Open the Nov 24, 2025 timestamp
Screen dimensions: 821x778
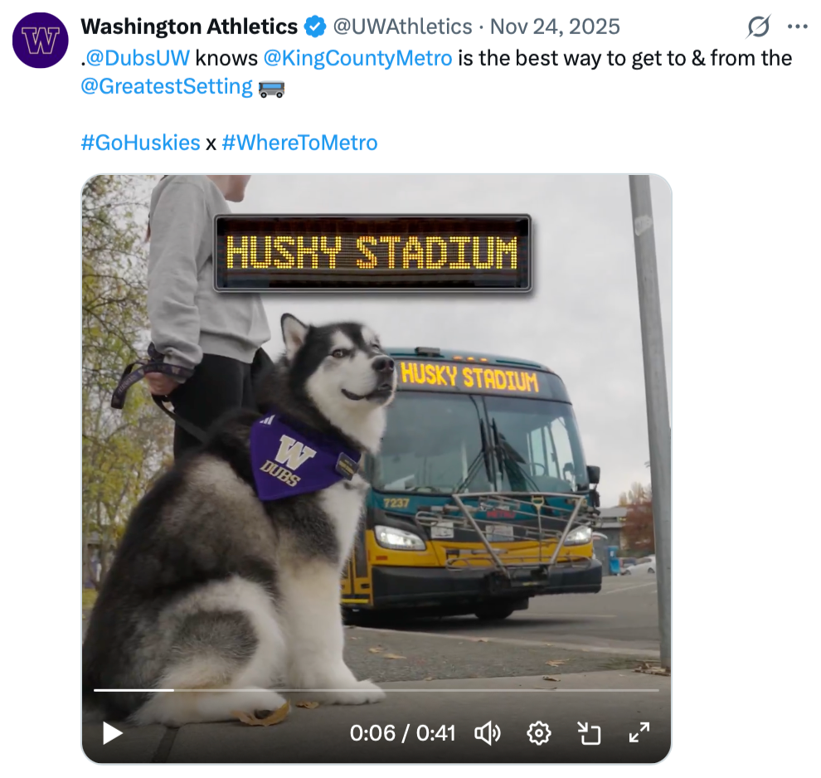555,27
